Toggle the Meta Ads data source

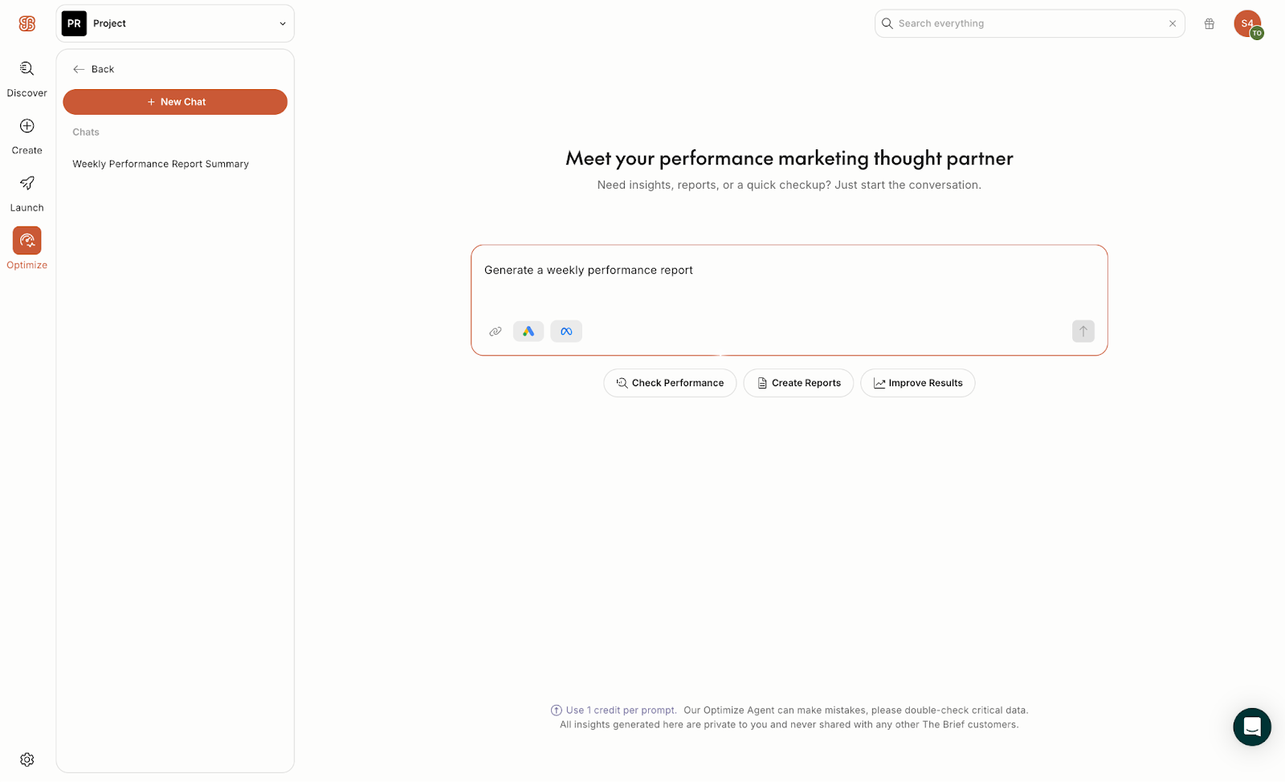click(x=566, y=332)
